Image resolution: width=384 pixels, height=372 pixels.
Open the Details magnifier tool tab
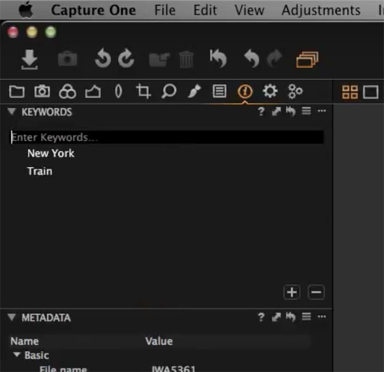pos(169,91)
